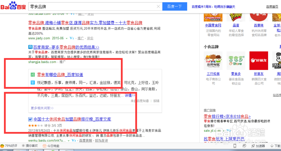Click the mobile phone icon in status bar
The image size is (281, 151).
[x=235, y=146]
